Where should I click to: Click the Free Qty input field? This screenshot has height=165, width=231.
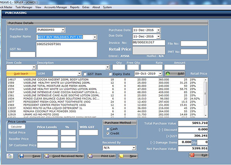tap(133, 67)
